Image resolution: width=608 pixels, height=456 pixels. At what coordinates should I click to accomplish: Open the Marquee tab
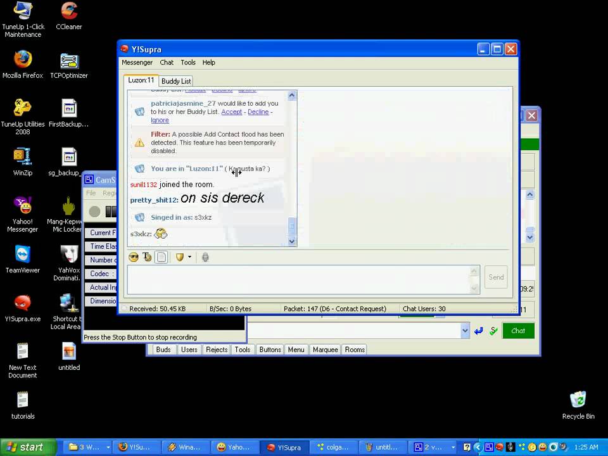pos(326,350)
